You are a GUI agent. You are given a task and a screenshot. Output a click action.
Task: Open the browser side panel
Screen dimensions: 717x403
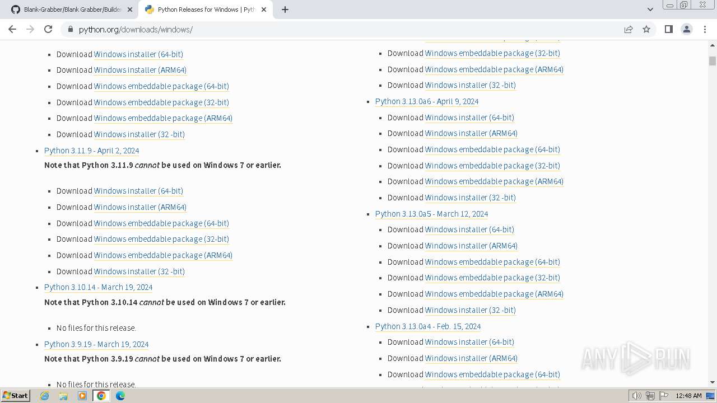coord(668,29)
